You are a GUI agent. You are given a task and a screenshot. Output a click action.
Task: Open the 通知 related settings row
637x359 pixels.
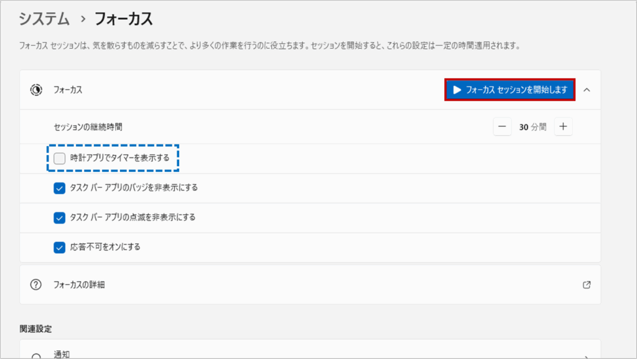310,350
